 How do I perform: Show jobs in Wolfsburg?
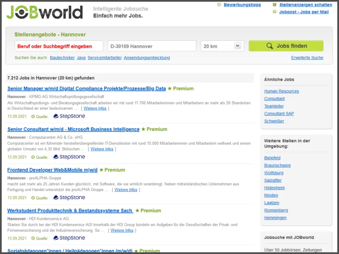274,173
